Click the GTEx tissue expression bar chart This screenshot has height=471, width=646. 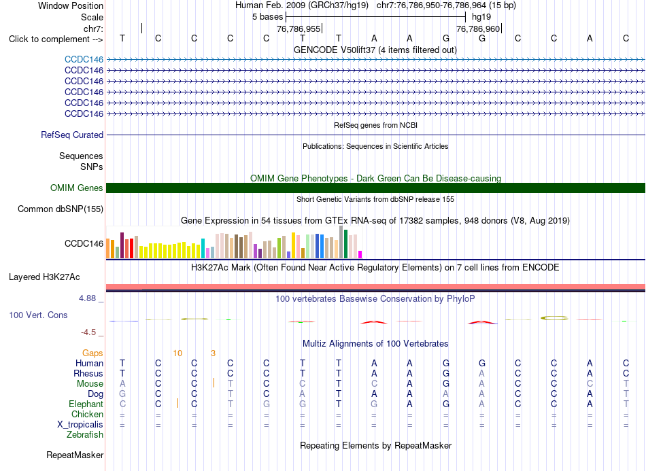234,243
